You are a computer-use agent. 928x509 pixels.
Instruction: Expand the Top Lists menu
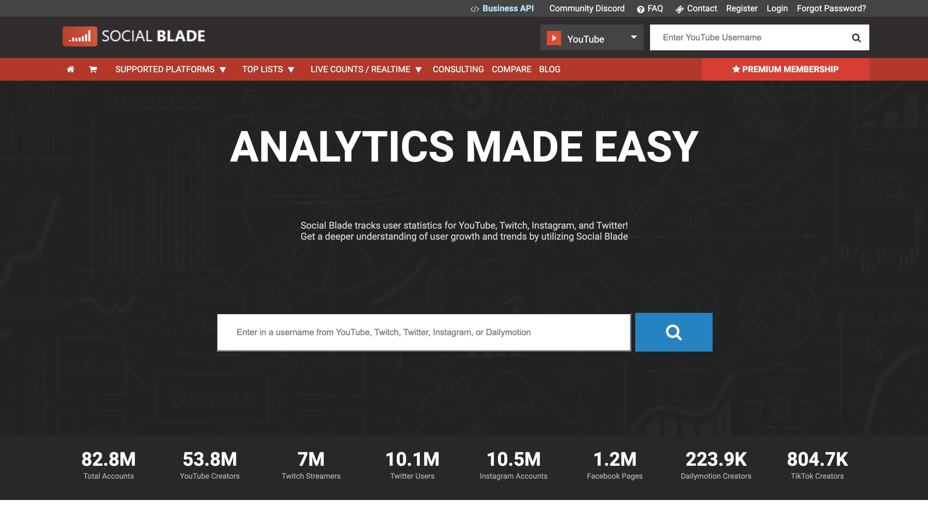coord(268,69)
